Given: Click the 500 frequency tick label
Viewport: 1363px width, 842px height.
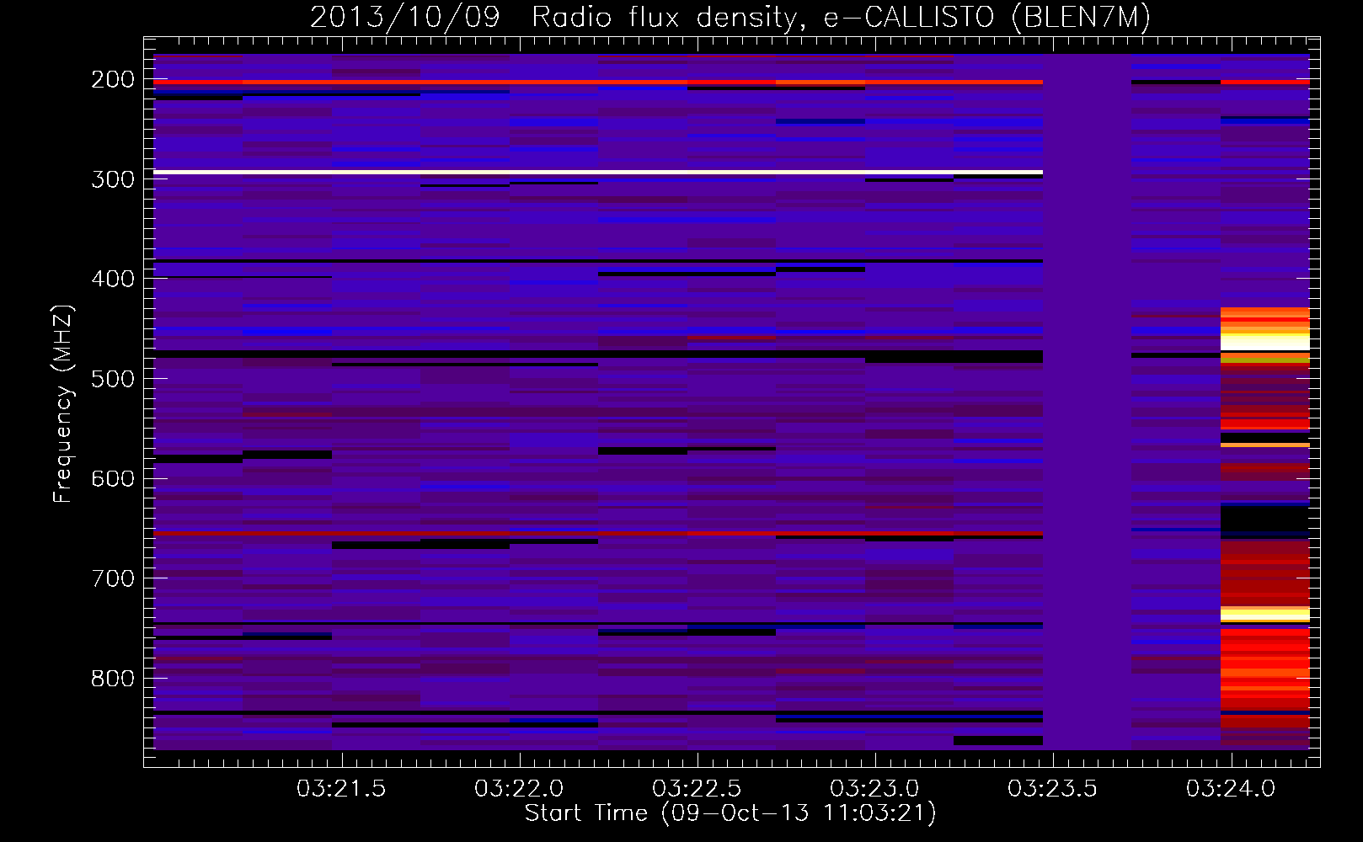Looking at the screenshot, I should click(112, 379).
